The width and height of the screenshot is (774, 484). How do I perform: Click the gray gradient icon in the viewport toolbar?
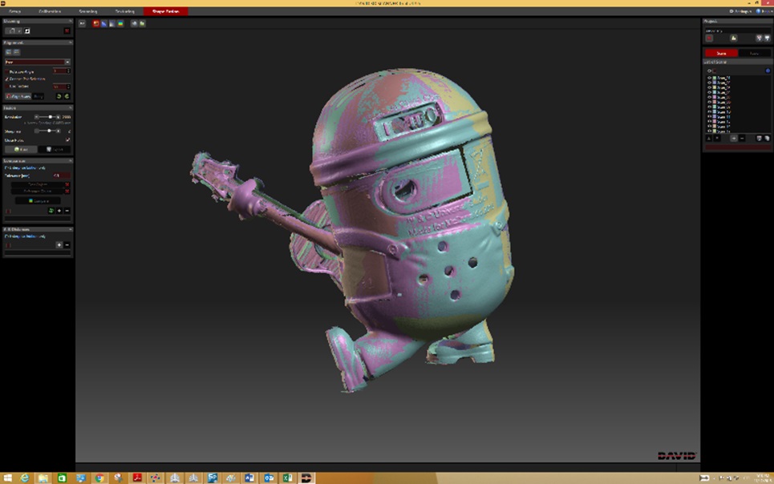[112, 23]
